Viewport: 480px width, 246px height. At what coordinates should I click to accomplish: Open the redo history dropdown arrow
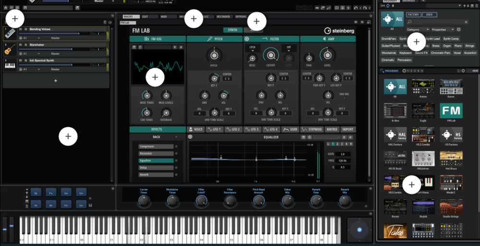(x=370, y=8)
